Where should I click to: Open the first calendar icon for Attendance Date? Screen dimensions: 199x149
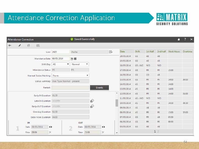point(72,59)
